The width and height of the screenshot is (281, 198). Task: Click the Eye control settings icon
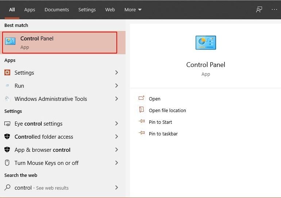(7, 124)
